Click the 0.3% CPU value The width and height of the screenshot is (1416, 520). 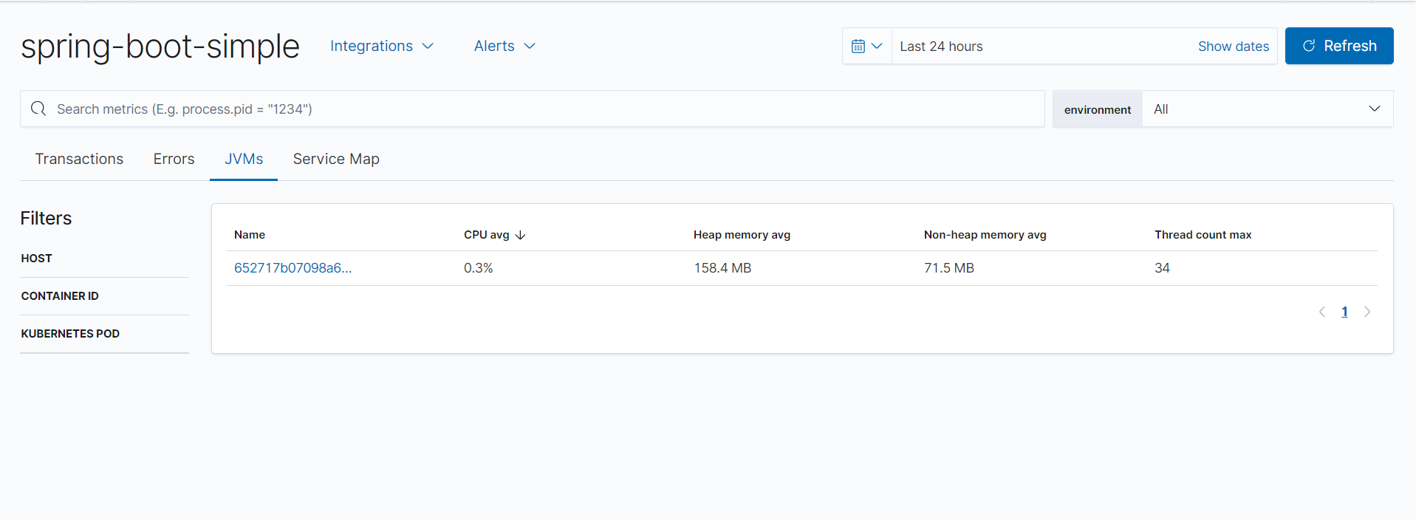478,268
